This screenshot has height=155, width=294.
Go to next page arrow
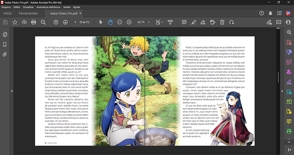point(65,22)
